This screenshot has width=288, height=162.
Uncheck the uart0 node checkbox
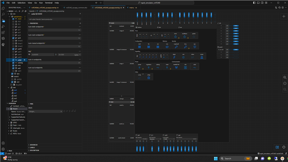click(13, 49)
